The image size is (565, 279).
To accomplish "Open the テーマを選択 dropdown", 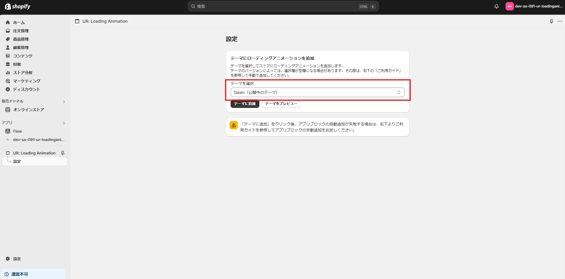I will pyautogui.click(x=317, y=92).
